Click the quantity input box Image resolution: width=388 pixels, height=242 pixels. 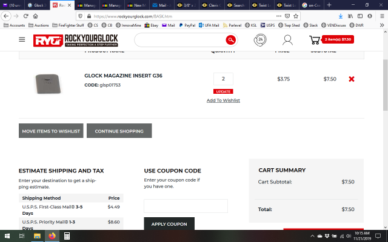[223, 79]
